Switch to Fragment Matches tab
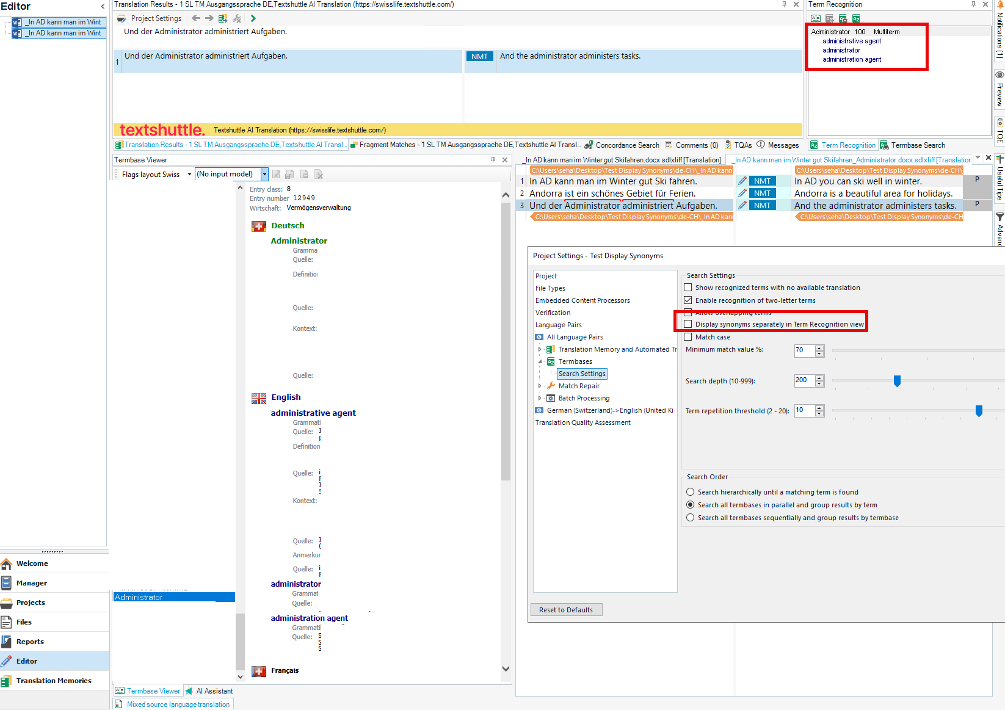 tap(465, 145)
